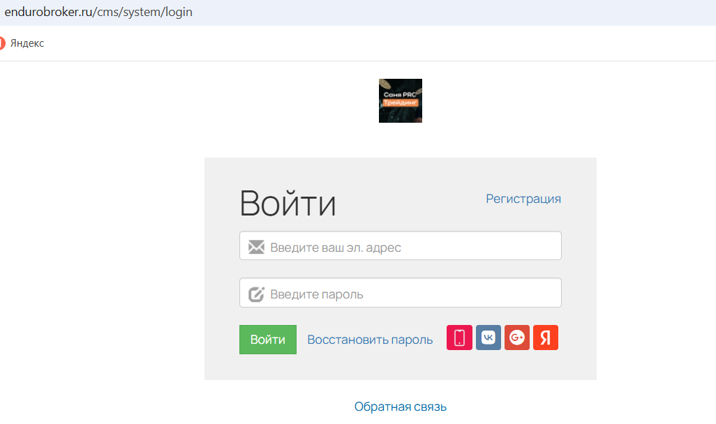Click the empty space in the bookmarks bar
The image size is (716, 424).
pyautogui.click(x=349, y=43)
